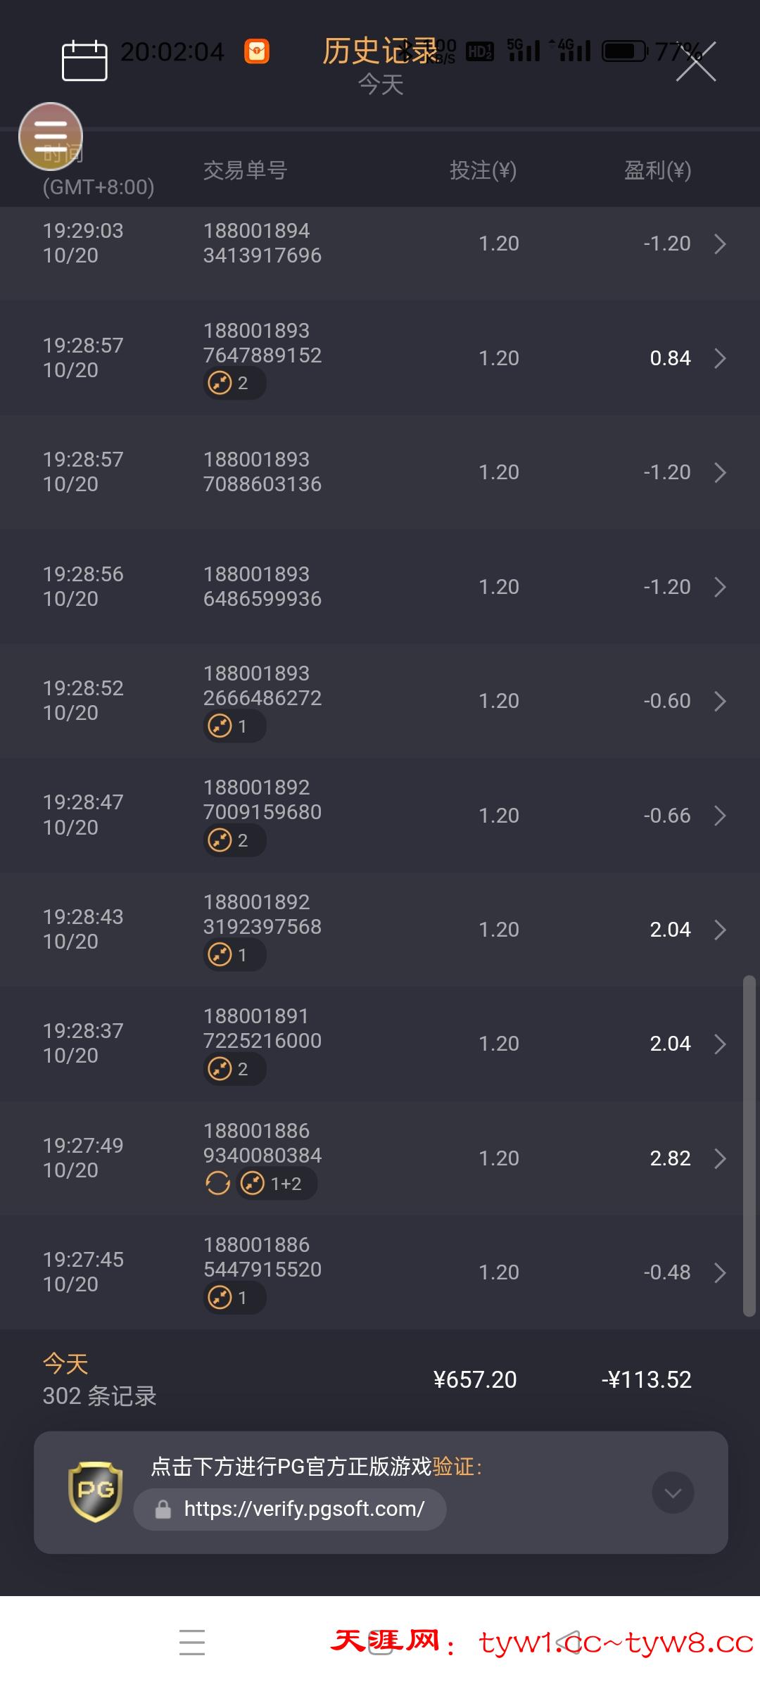This screenshot has width=760, height=1689.
Task: Expand the PG verification banner chevron
Action: click(673, 1493)
